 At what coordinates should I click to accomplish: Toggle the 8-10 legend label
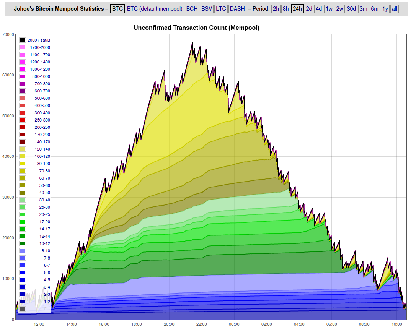(46, 251)
